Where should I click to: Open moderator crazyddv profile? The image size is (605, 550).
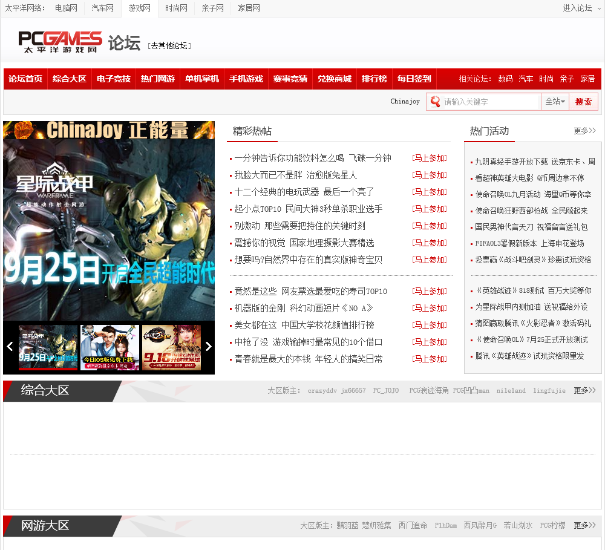322,391
